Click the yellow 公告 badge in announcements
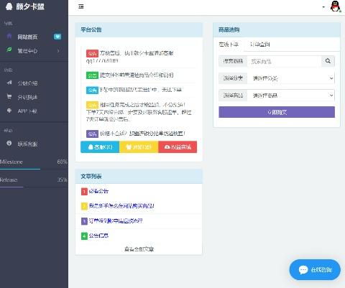This screenshot has height=288, width=345. coord(92,105)
